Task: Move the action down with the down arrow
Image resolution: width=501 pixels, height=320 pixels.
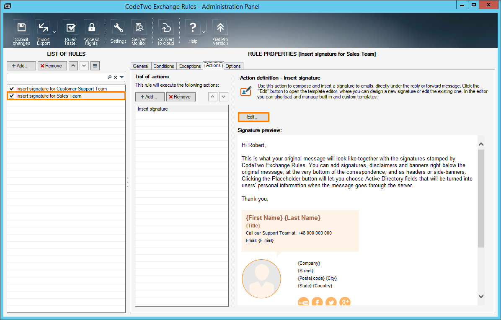Action: 224,97
